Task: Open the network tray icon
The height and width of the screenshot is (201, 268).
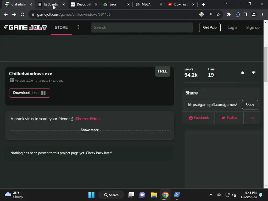Action: click(x=227, y=195)
